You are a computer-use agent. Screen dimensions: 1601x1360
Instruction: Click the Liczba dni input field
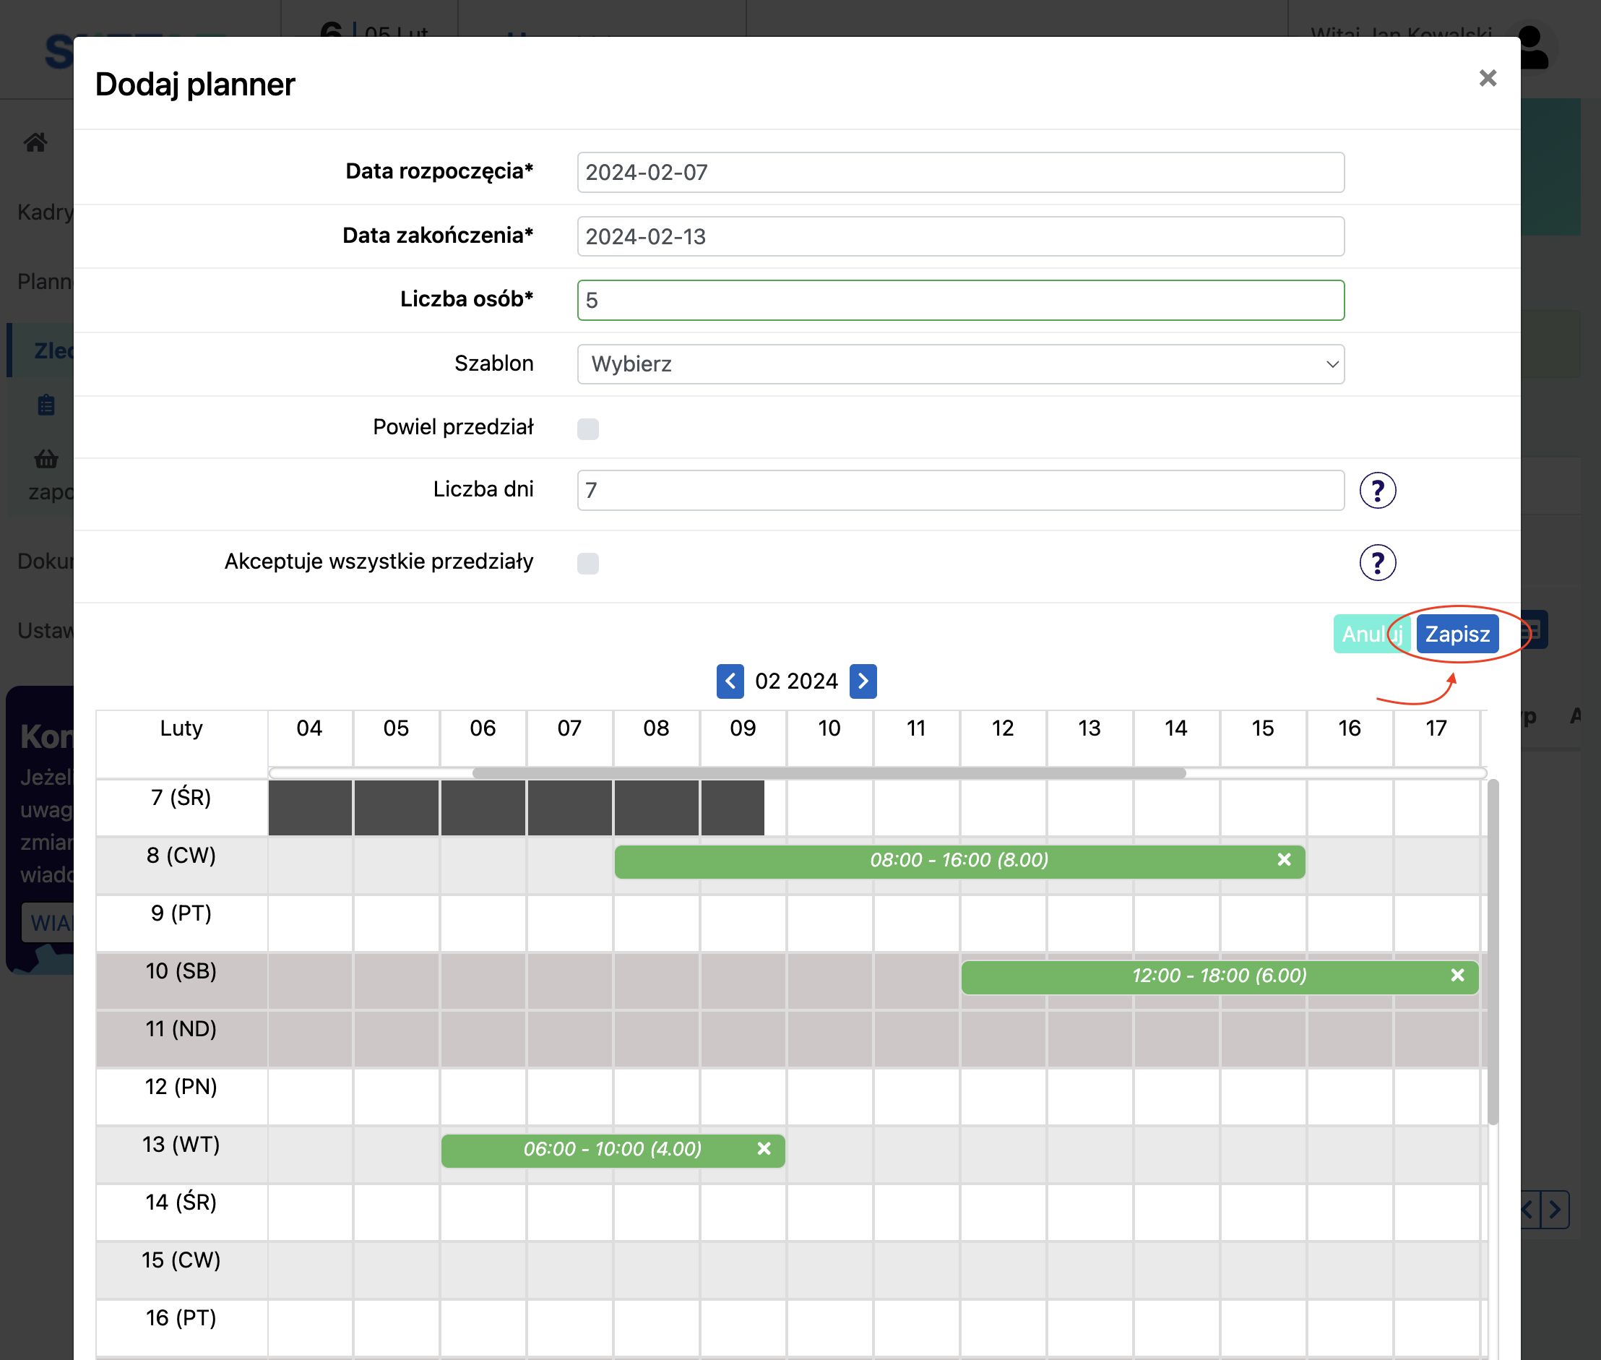(959, 491)
